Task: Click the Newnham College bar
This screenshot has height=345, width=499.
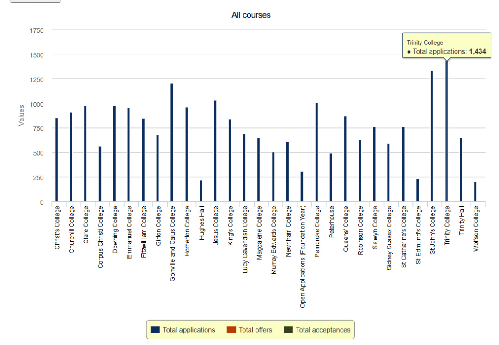Action: coord(287,172)
